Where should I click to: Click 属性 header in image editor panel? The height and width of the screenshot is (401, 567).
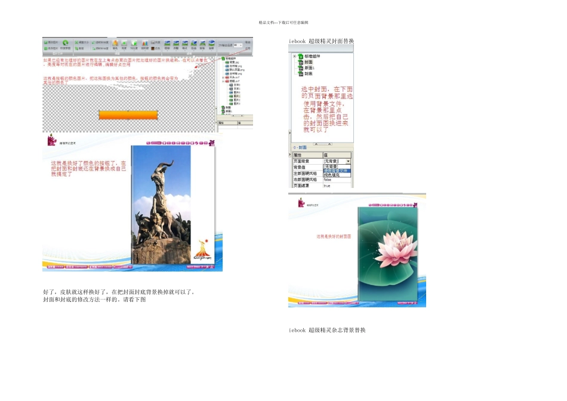227,123
